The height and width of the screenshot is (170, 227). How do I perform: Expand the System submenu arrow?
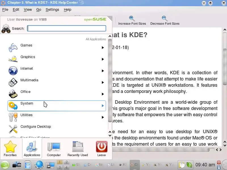tap(103, 106)
